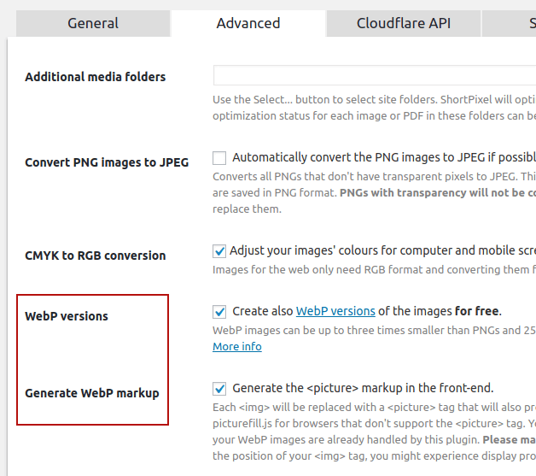Click the 'Adjust your images' colours' label text

[383, 250]
